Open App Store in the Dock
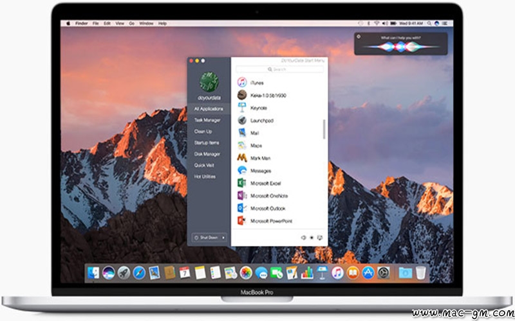This screenshot has width=515, height=321. [x=368, y=272]
